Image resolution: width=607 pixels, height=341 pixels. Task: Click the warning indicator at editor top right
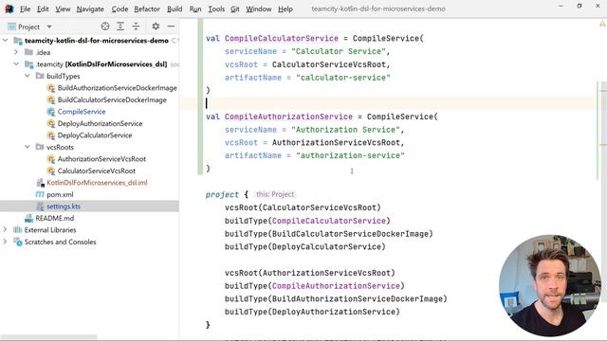[602, 24]
